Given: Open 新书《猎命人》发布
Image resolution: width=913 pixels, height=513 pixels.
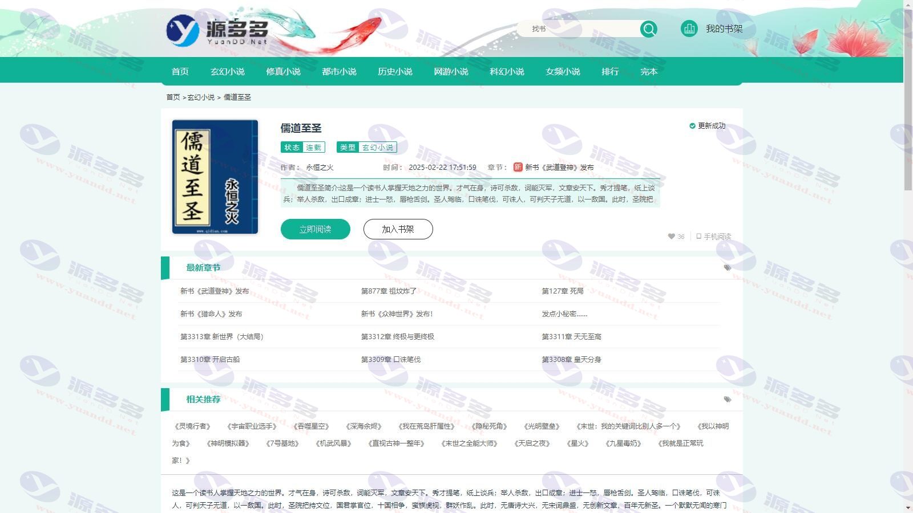Looking at the screenshot, I should tap(211, 314).
